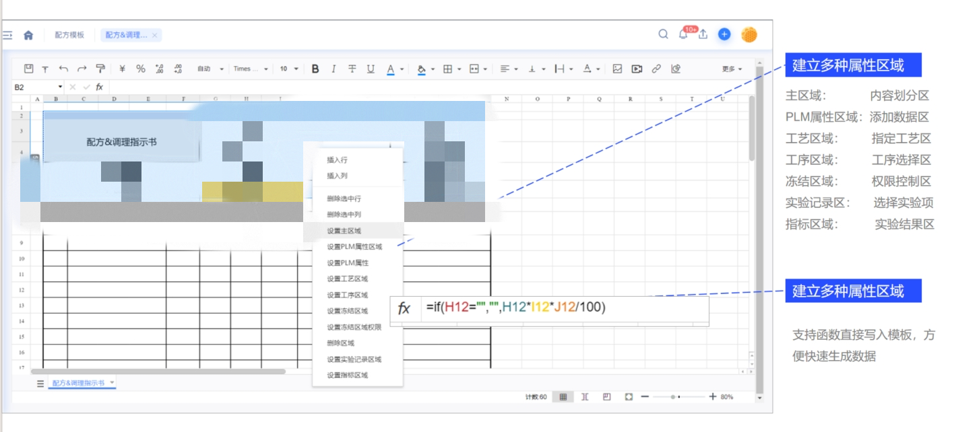Viewport: 954px width, 432px height.
Task: Click the merge cells icon
Action: coord(474,69)
